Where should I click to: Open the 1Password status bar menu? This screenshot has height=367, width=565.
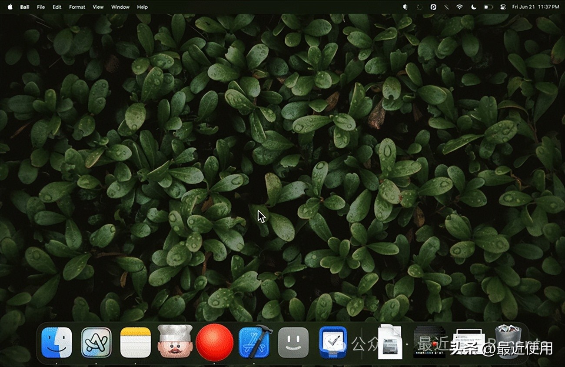tap(432, 7)
